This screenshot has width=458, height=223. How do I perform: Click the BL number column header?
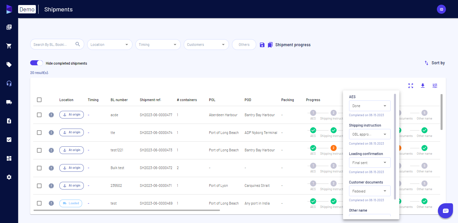pyautogui.click(x=119, y=100)
